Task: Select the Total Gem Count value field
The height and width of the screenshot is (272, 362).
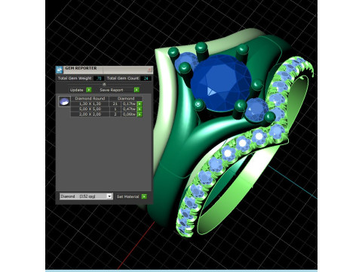Action: click(x=146, y=79)
